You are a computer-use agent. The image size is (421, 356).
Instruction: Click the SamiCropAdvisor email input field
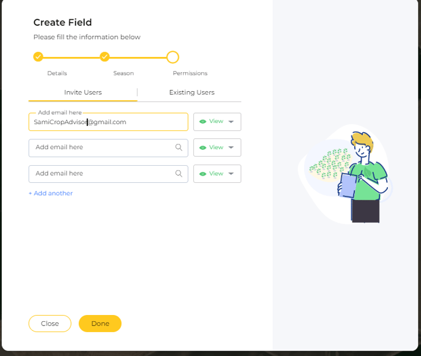(108, 122)
